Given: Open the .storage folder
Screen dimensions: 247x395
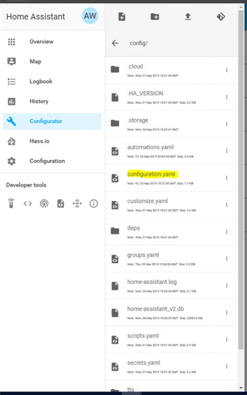Looking at the screenshot, I should pyautogui.click(x=171, y=124).
